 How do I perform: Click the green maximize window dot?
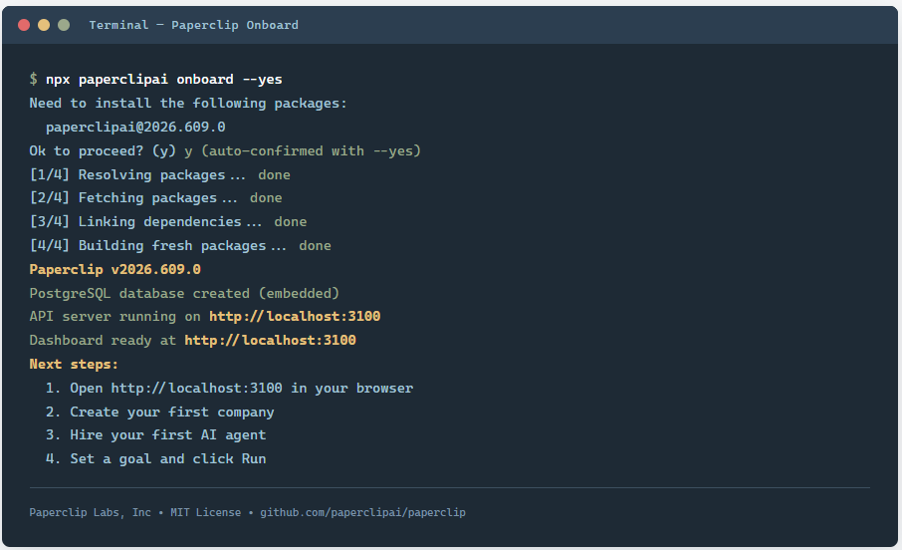64,25
